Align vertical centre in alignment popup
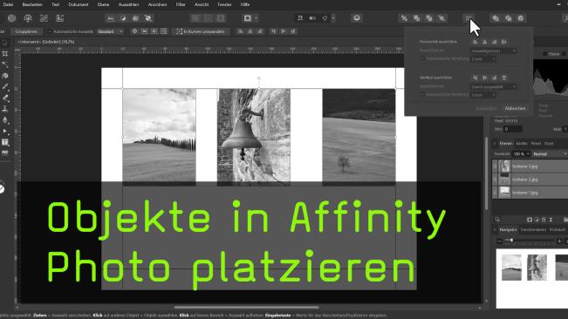568x319 pixels. coord(485,78)
